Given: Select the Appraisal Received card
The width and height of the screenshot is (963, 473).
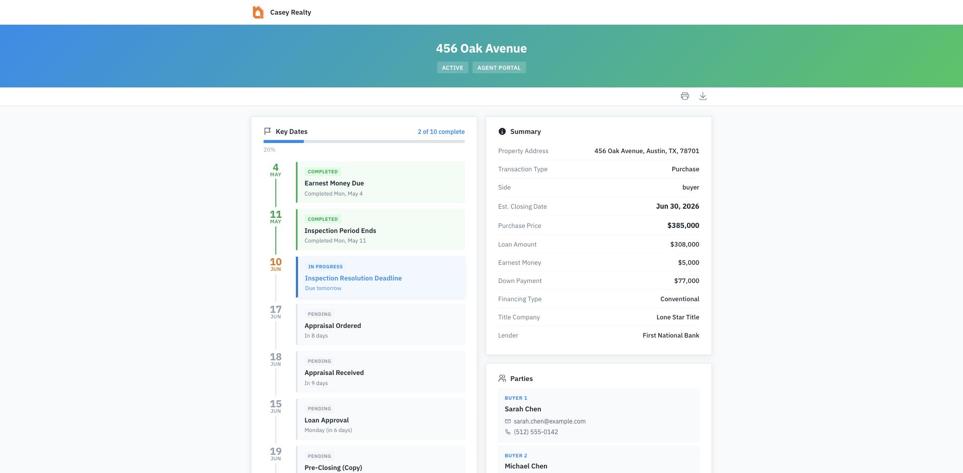Looking at the screenshot, I should pyautogui.click(x=380, y=372).
